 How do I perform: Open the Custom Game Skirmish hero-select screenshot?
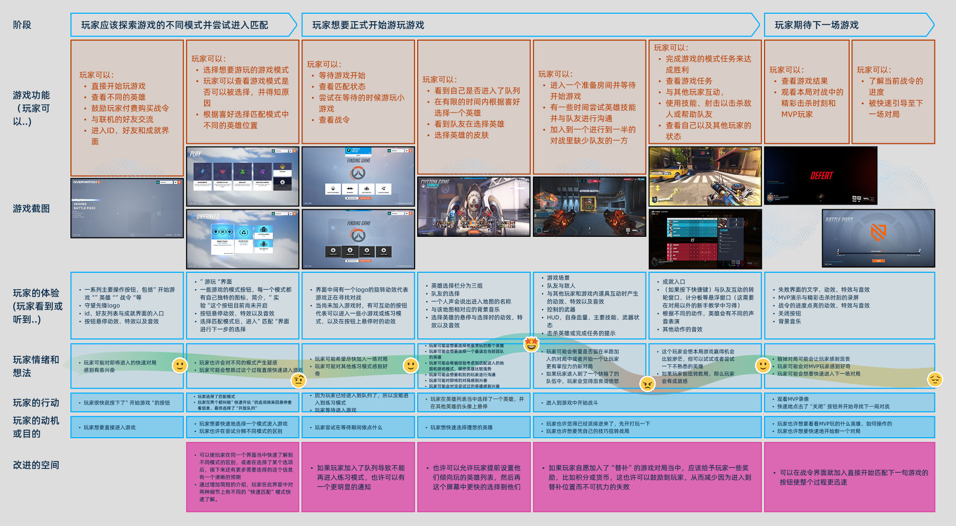[x=474, y=207]
